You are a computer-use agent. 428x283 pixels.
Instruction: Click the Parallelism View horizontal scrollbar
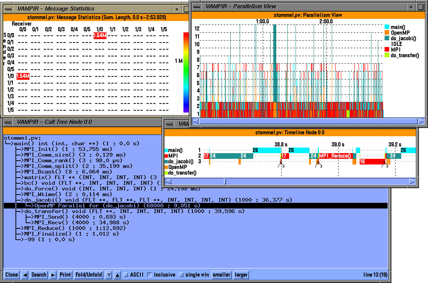(x=308, y=121)
